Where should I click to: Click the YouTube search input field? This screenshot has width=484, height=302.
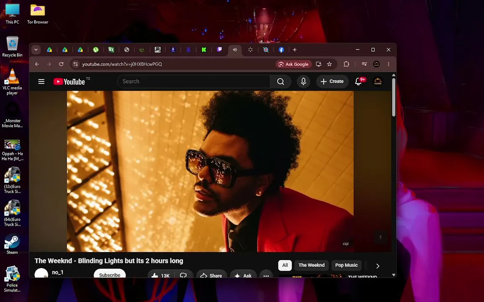pos(194,81)
